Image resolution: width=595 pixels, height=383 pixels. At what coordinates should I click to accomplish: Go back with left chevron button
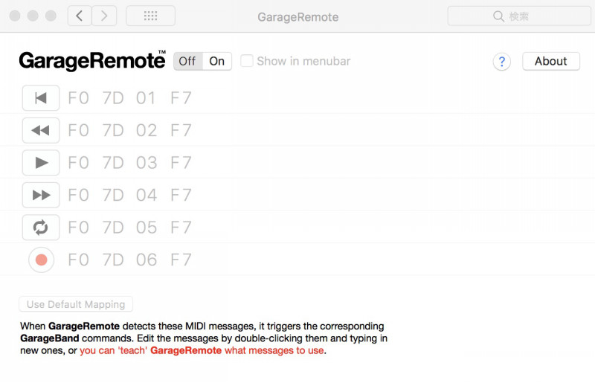click(x=80, y=16)
